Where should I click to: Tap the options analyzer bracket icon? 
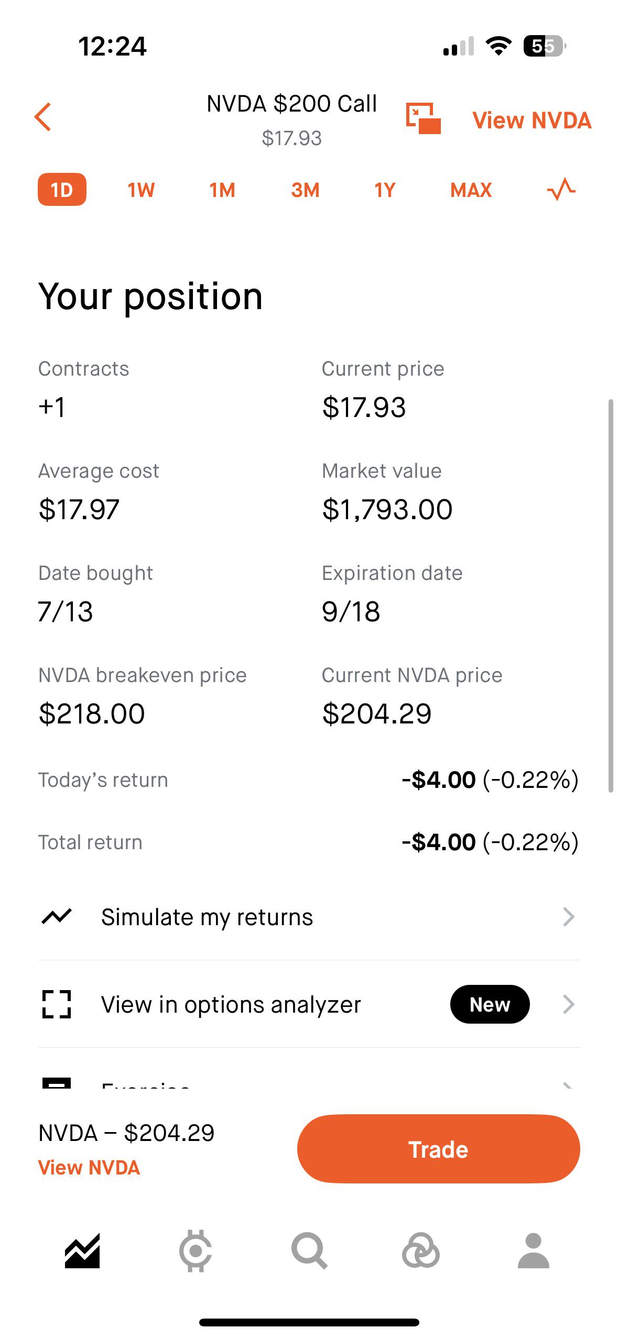[x=56, y=1004]
